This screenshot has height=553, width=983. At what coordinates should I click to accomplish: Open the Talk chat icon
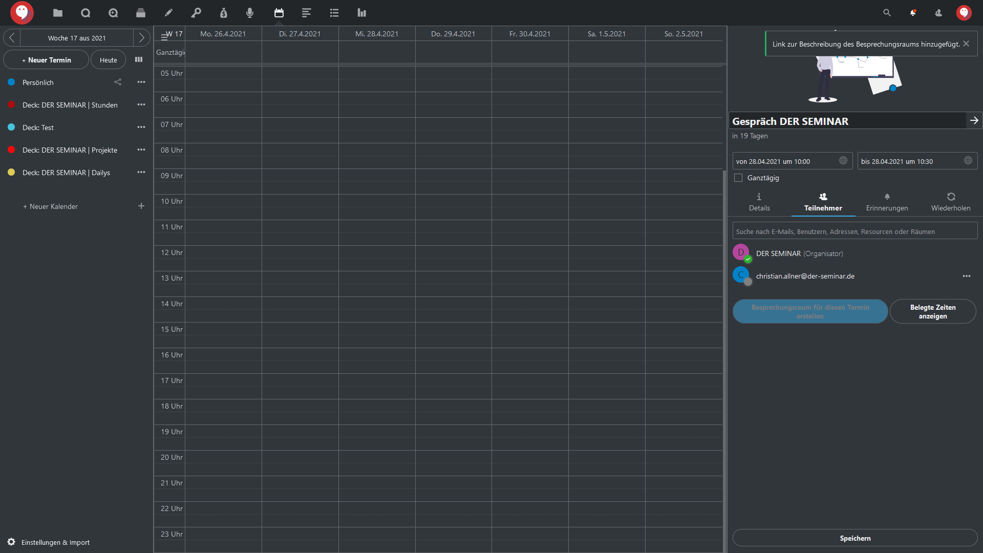tap(86, 13)
